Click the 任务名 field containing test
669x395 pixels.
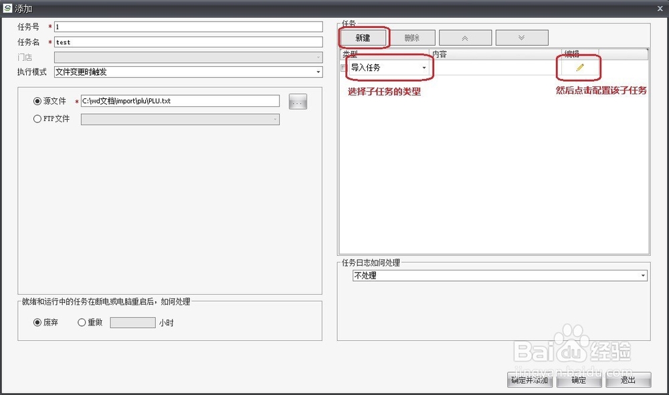(x=188, y=42)
